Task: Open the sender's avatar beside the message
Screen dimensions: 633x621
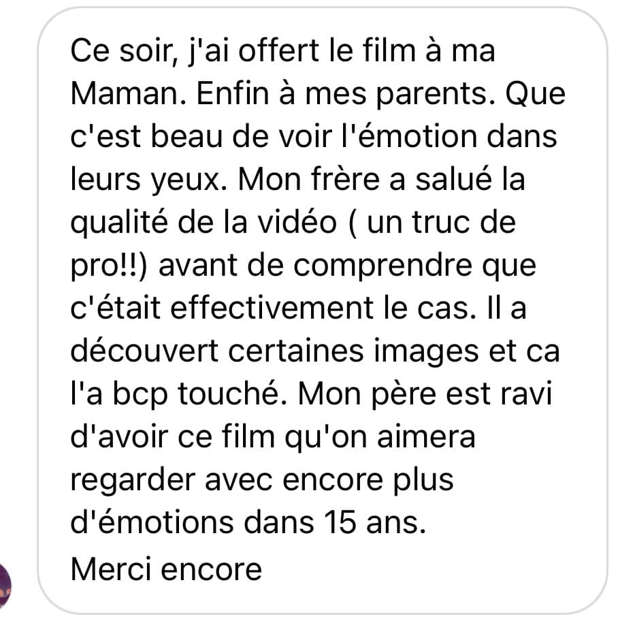Action: 5,586
